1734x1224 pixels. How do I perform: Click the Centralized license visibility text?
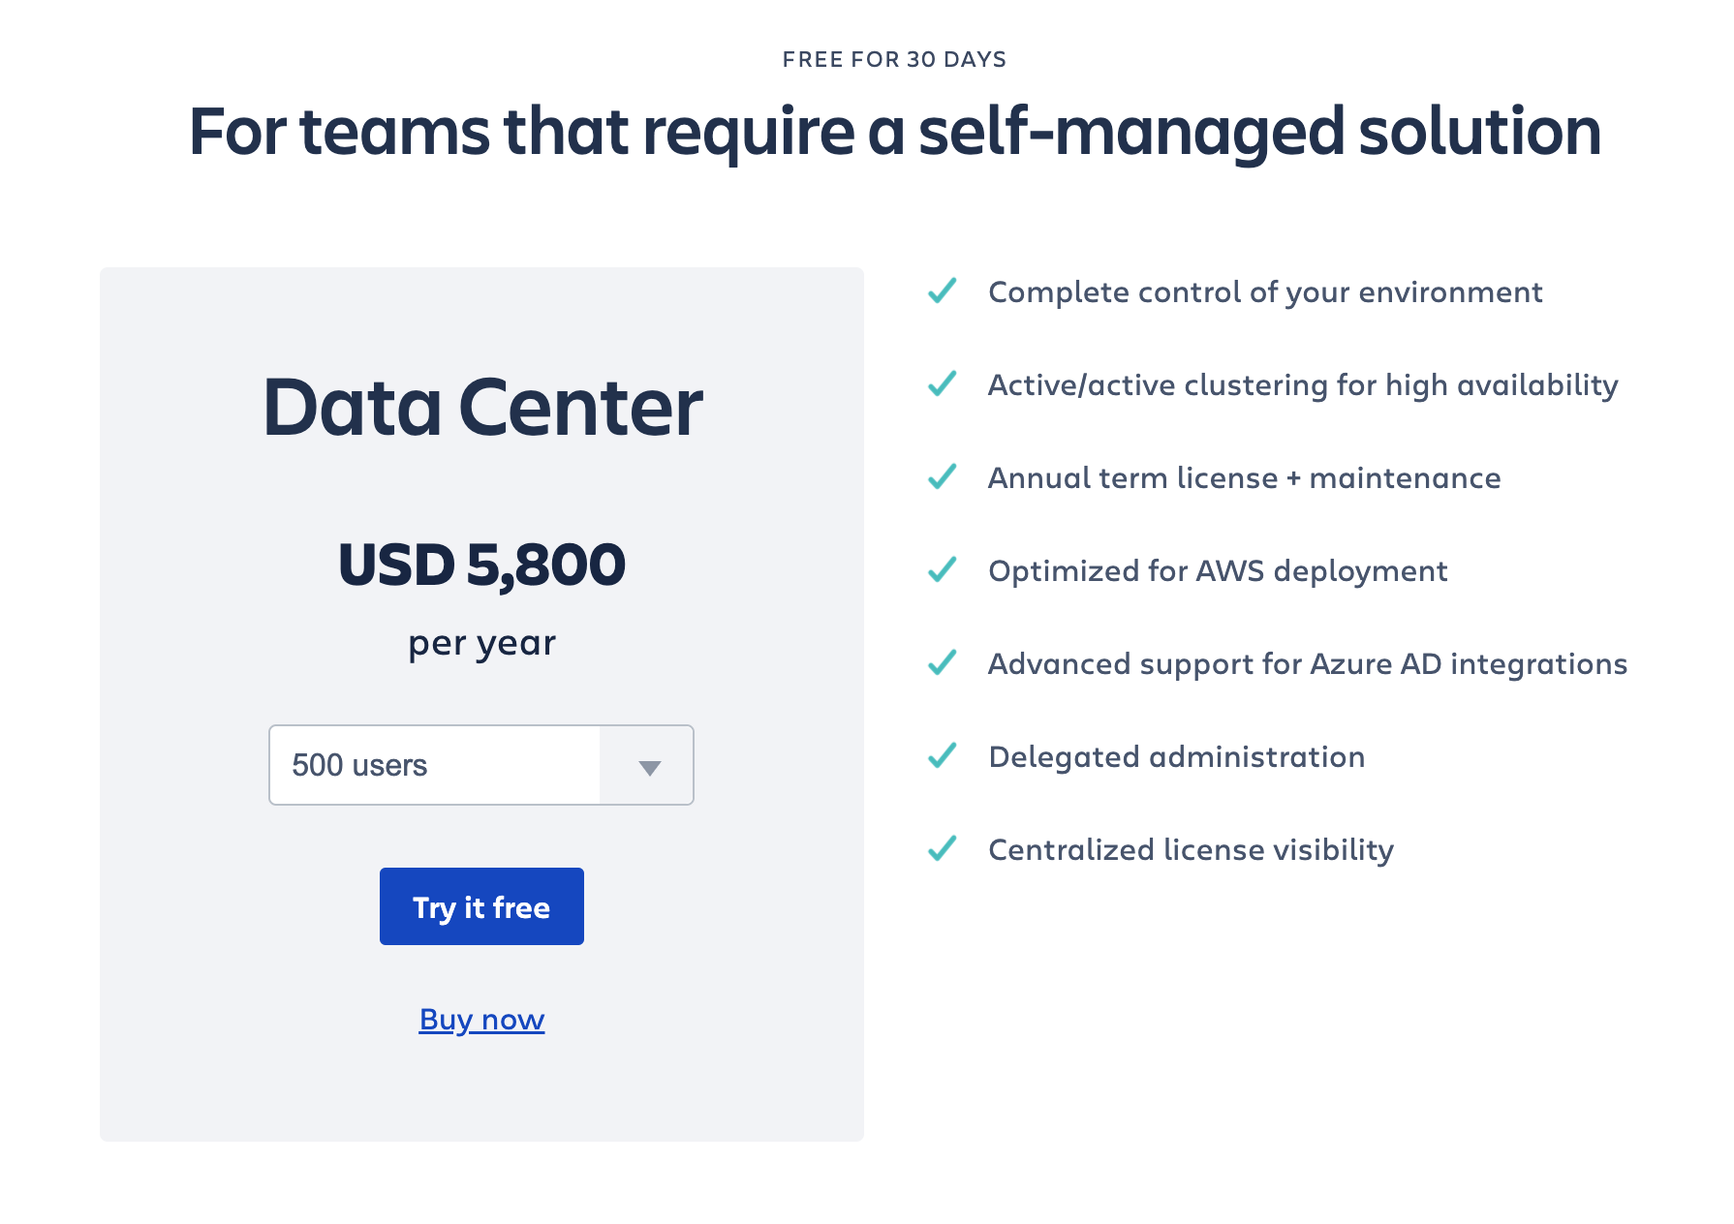1192,849
